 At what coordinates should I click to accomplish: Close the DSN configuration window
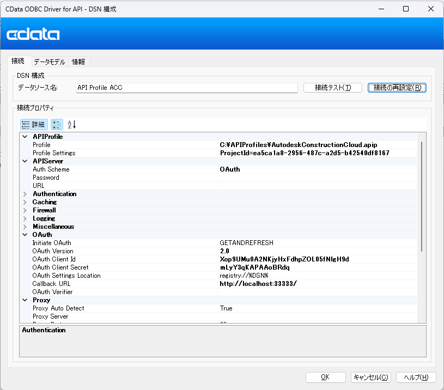coord(431,9)
